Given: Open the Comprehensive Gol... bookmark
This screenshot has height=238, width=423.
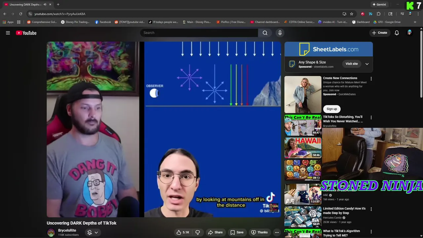Looking at the screenshot, I should click(x=42, y=22).
